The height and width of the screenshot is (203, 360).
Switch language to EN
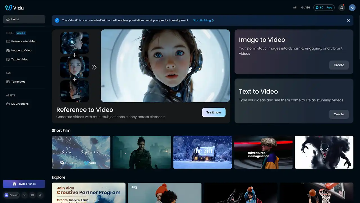308,8
